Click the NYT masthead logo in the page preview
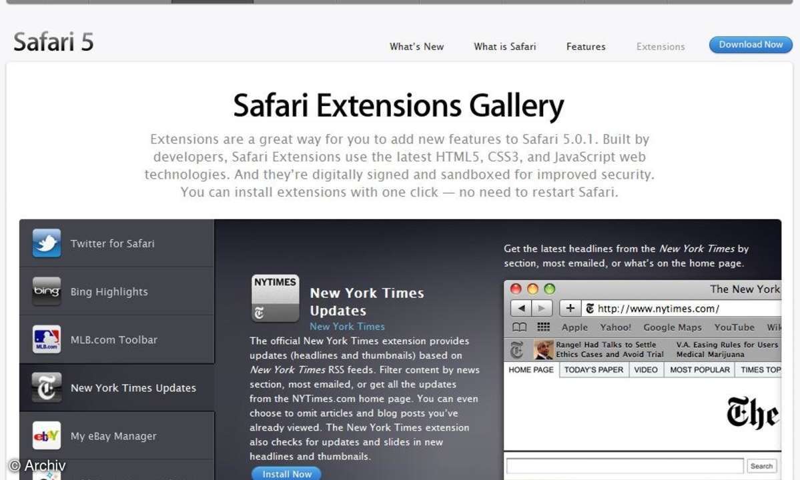The width and height of the screenshot is (800, 480). (x=753, y=413)
